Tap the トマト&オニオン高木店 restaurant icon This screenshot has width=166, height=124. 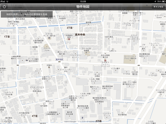click(49, 38)
